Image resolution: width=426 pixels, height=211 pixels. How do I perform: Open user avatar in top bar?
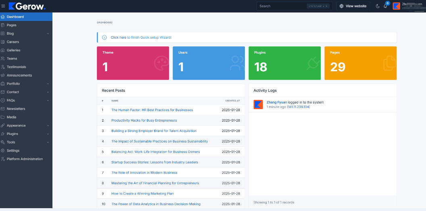click(397, 6)
